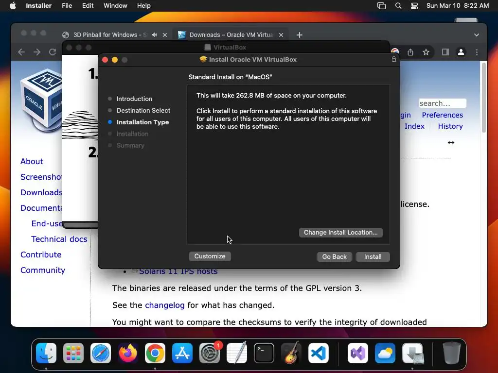
Task: Close the Downloads VirtualBox tab
Action: click(x=281, y=35)
